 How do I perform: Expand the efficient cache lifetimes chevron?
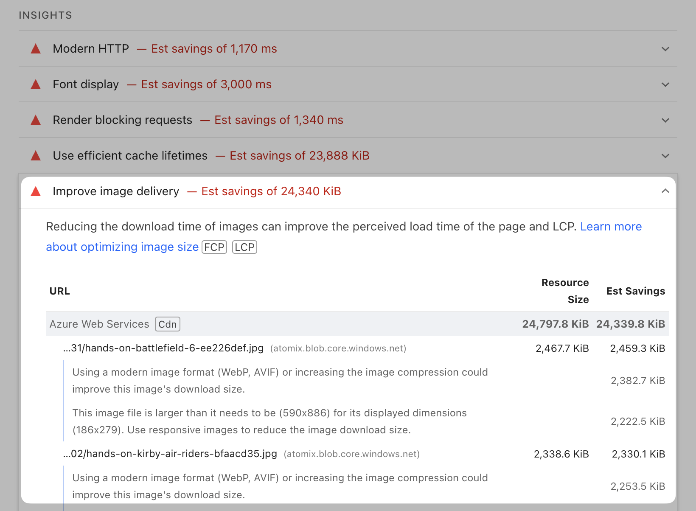(665, 156)
